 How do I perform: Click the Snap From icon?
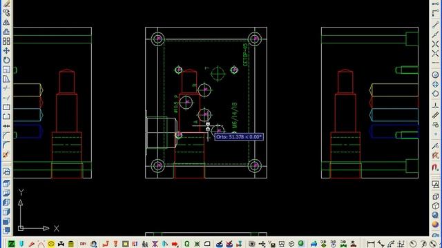click(436, 13)
